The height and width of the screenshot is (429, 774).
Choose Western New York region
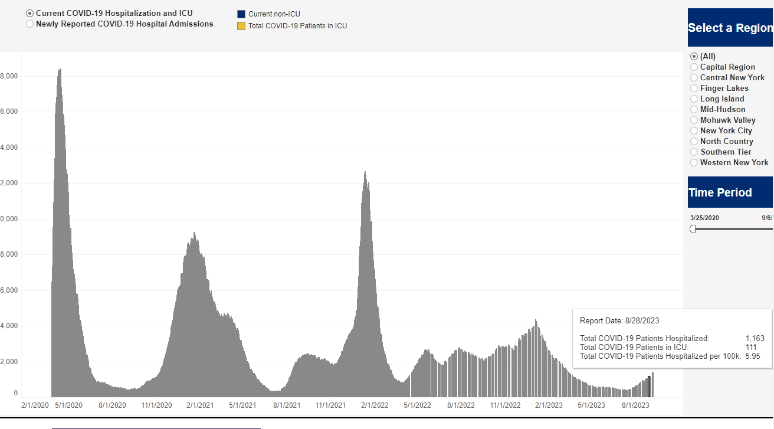tap(694, 163)
